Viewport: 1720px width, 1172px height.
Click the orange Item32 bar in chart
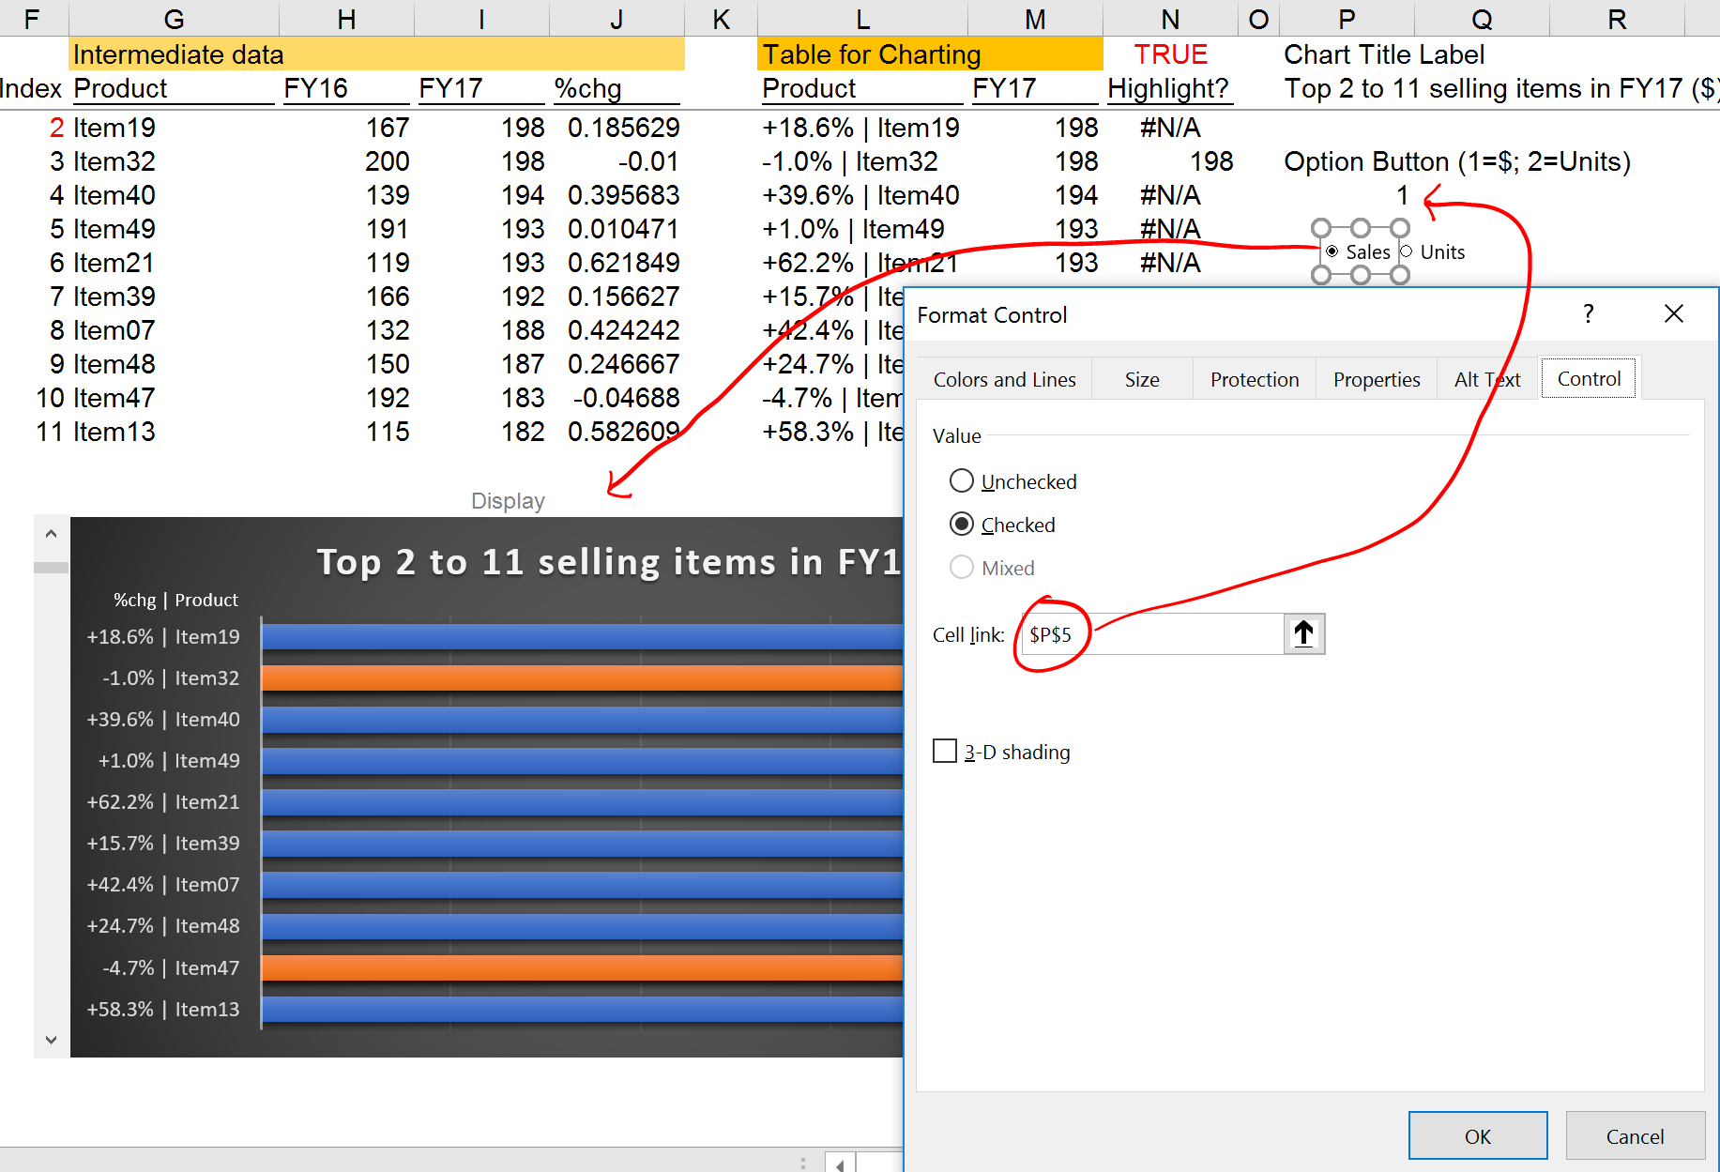pyautogui.click(x=582, y=678)
